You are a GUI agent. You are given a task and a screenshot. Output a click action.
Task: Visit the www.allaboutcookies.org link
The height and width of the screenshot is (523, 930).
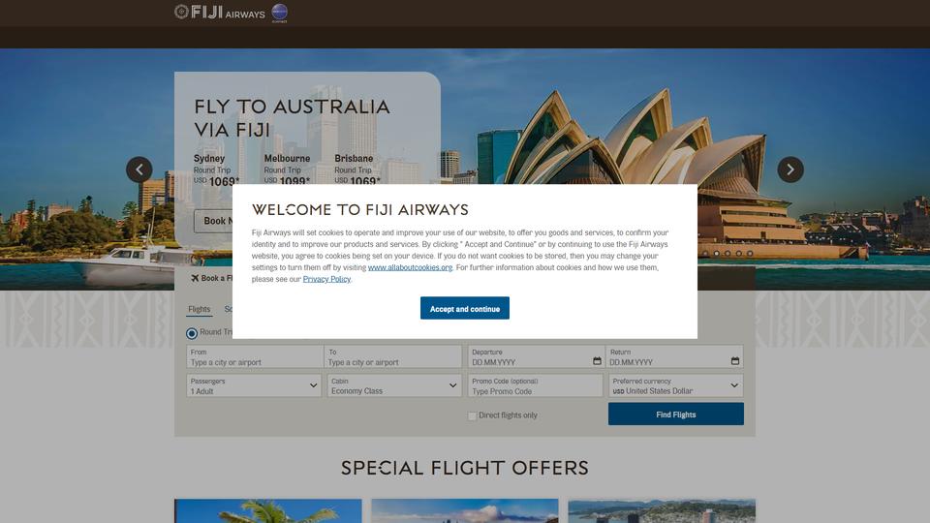click(410, 267)
